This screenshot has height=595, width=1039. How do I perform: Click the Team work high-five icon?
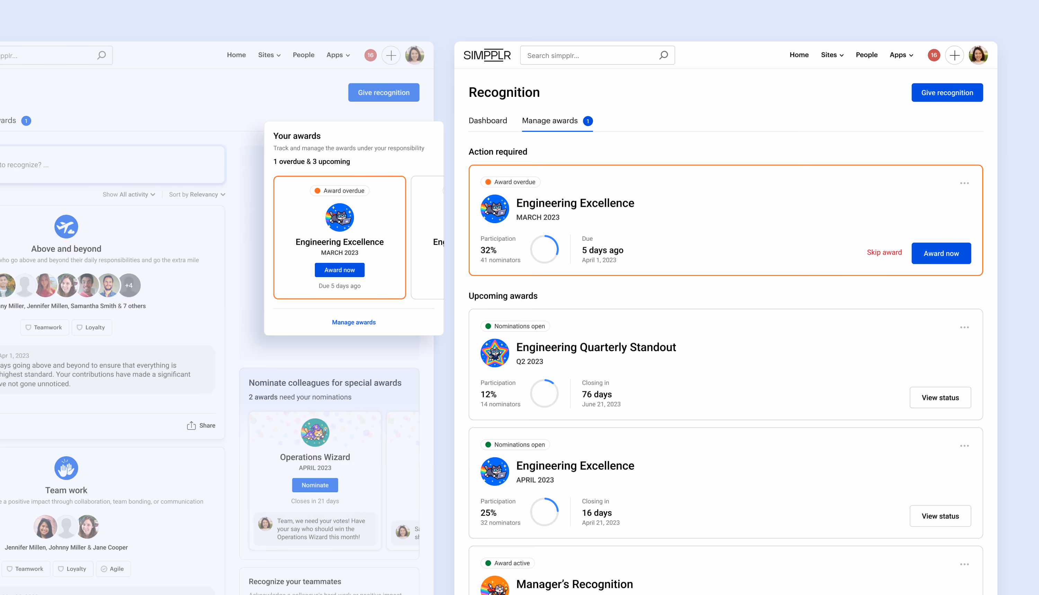click(66, 468)
